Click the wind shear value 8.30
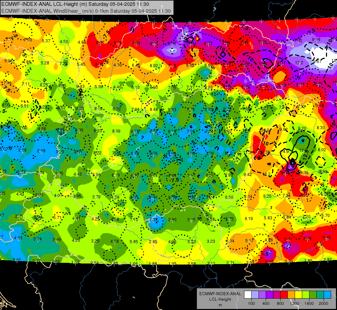Viewport: 337px width, 310px height. [321, 127]
